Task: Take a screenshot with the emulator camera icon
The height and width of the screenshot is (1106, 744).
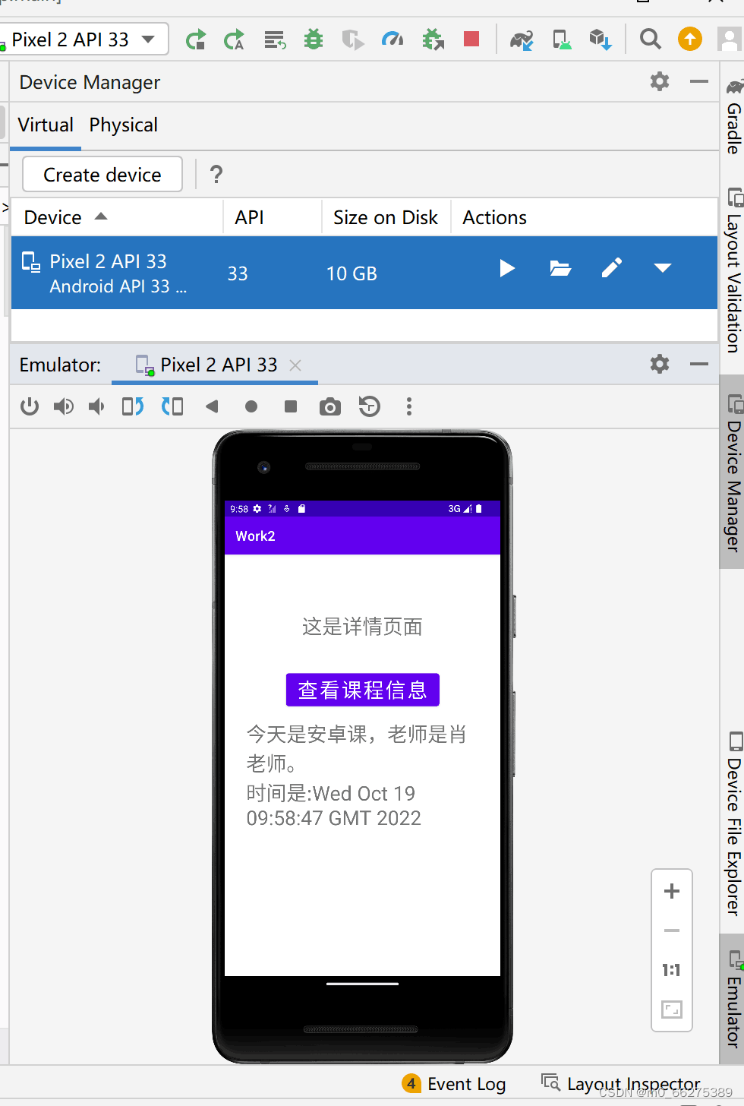Action: (x=329, y=406)
